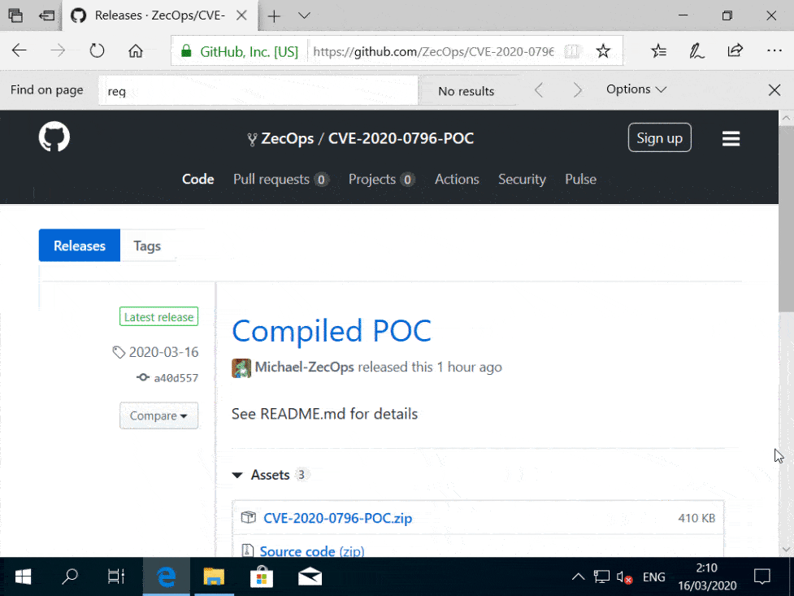
Task: Open Action Center notifications icon
Action: (x=762, y=576)
